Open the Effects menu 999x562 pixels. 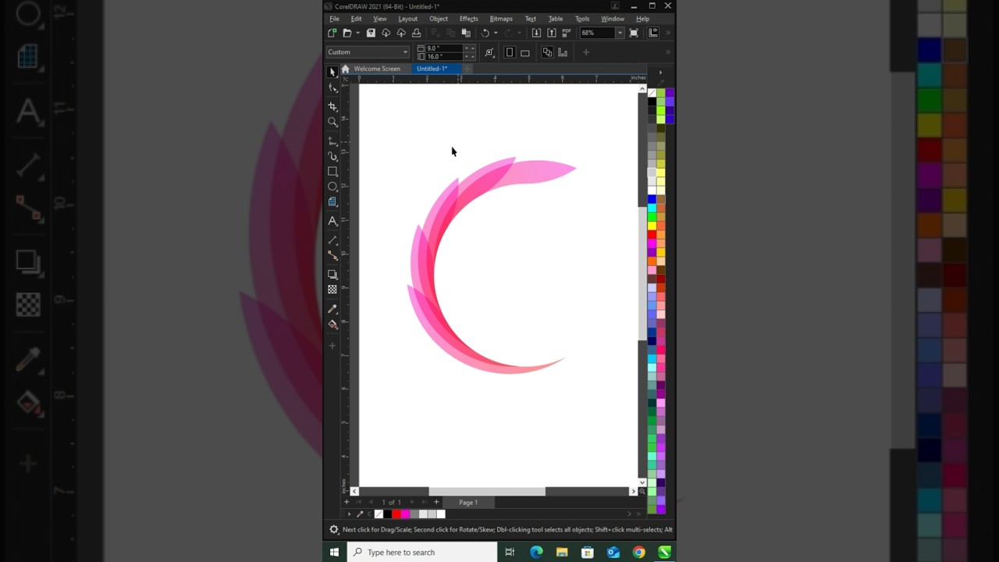click(468, 19)
